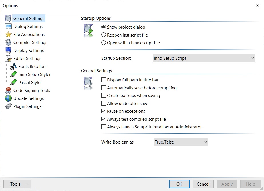Open the Write Boolean as dropdown
The width and height of the screenshot is (264, 191).
coord(181,142)
